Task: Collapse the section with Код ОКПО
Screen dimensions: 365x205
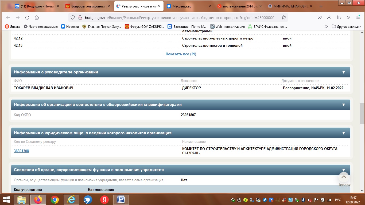Action: [x=344, y=105]
